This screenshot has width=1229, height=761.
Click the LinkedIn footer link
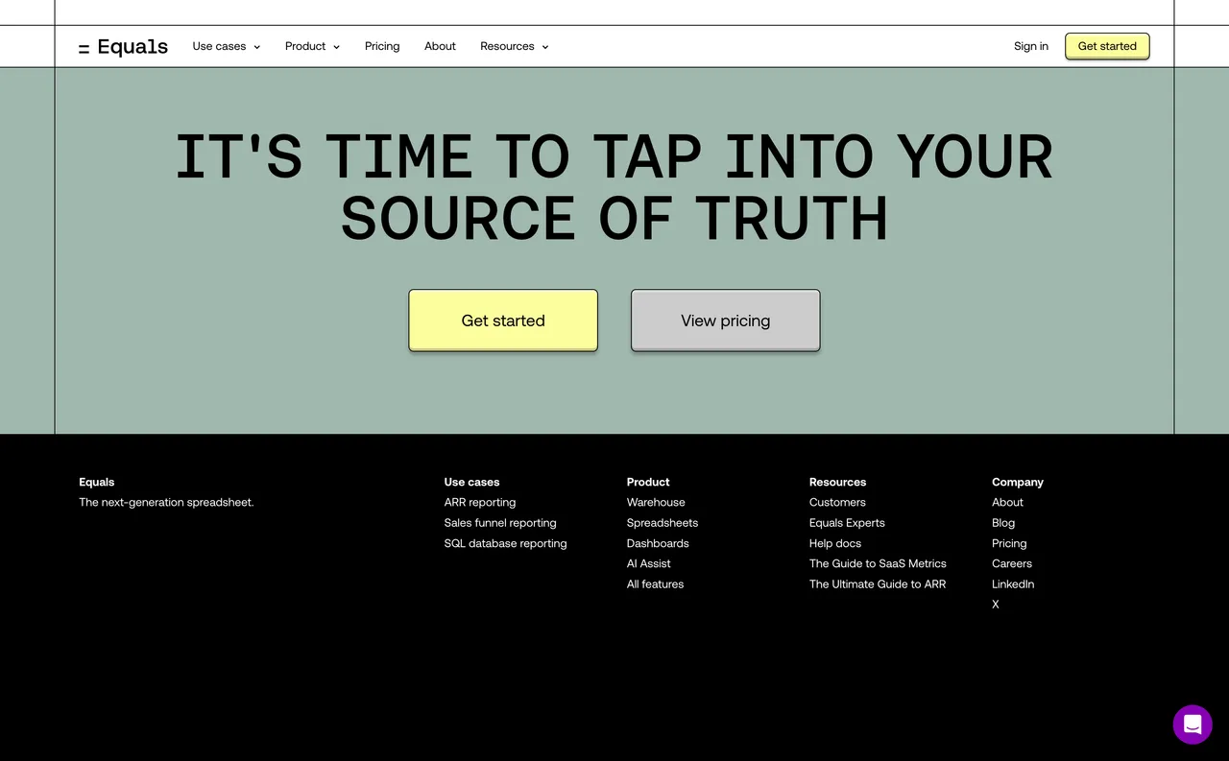pos(1013,583)
